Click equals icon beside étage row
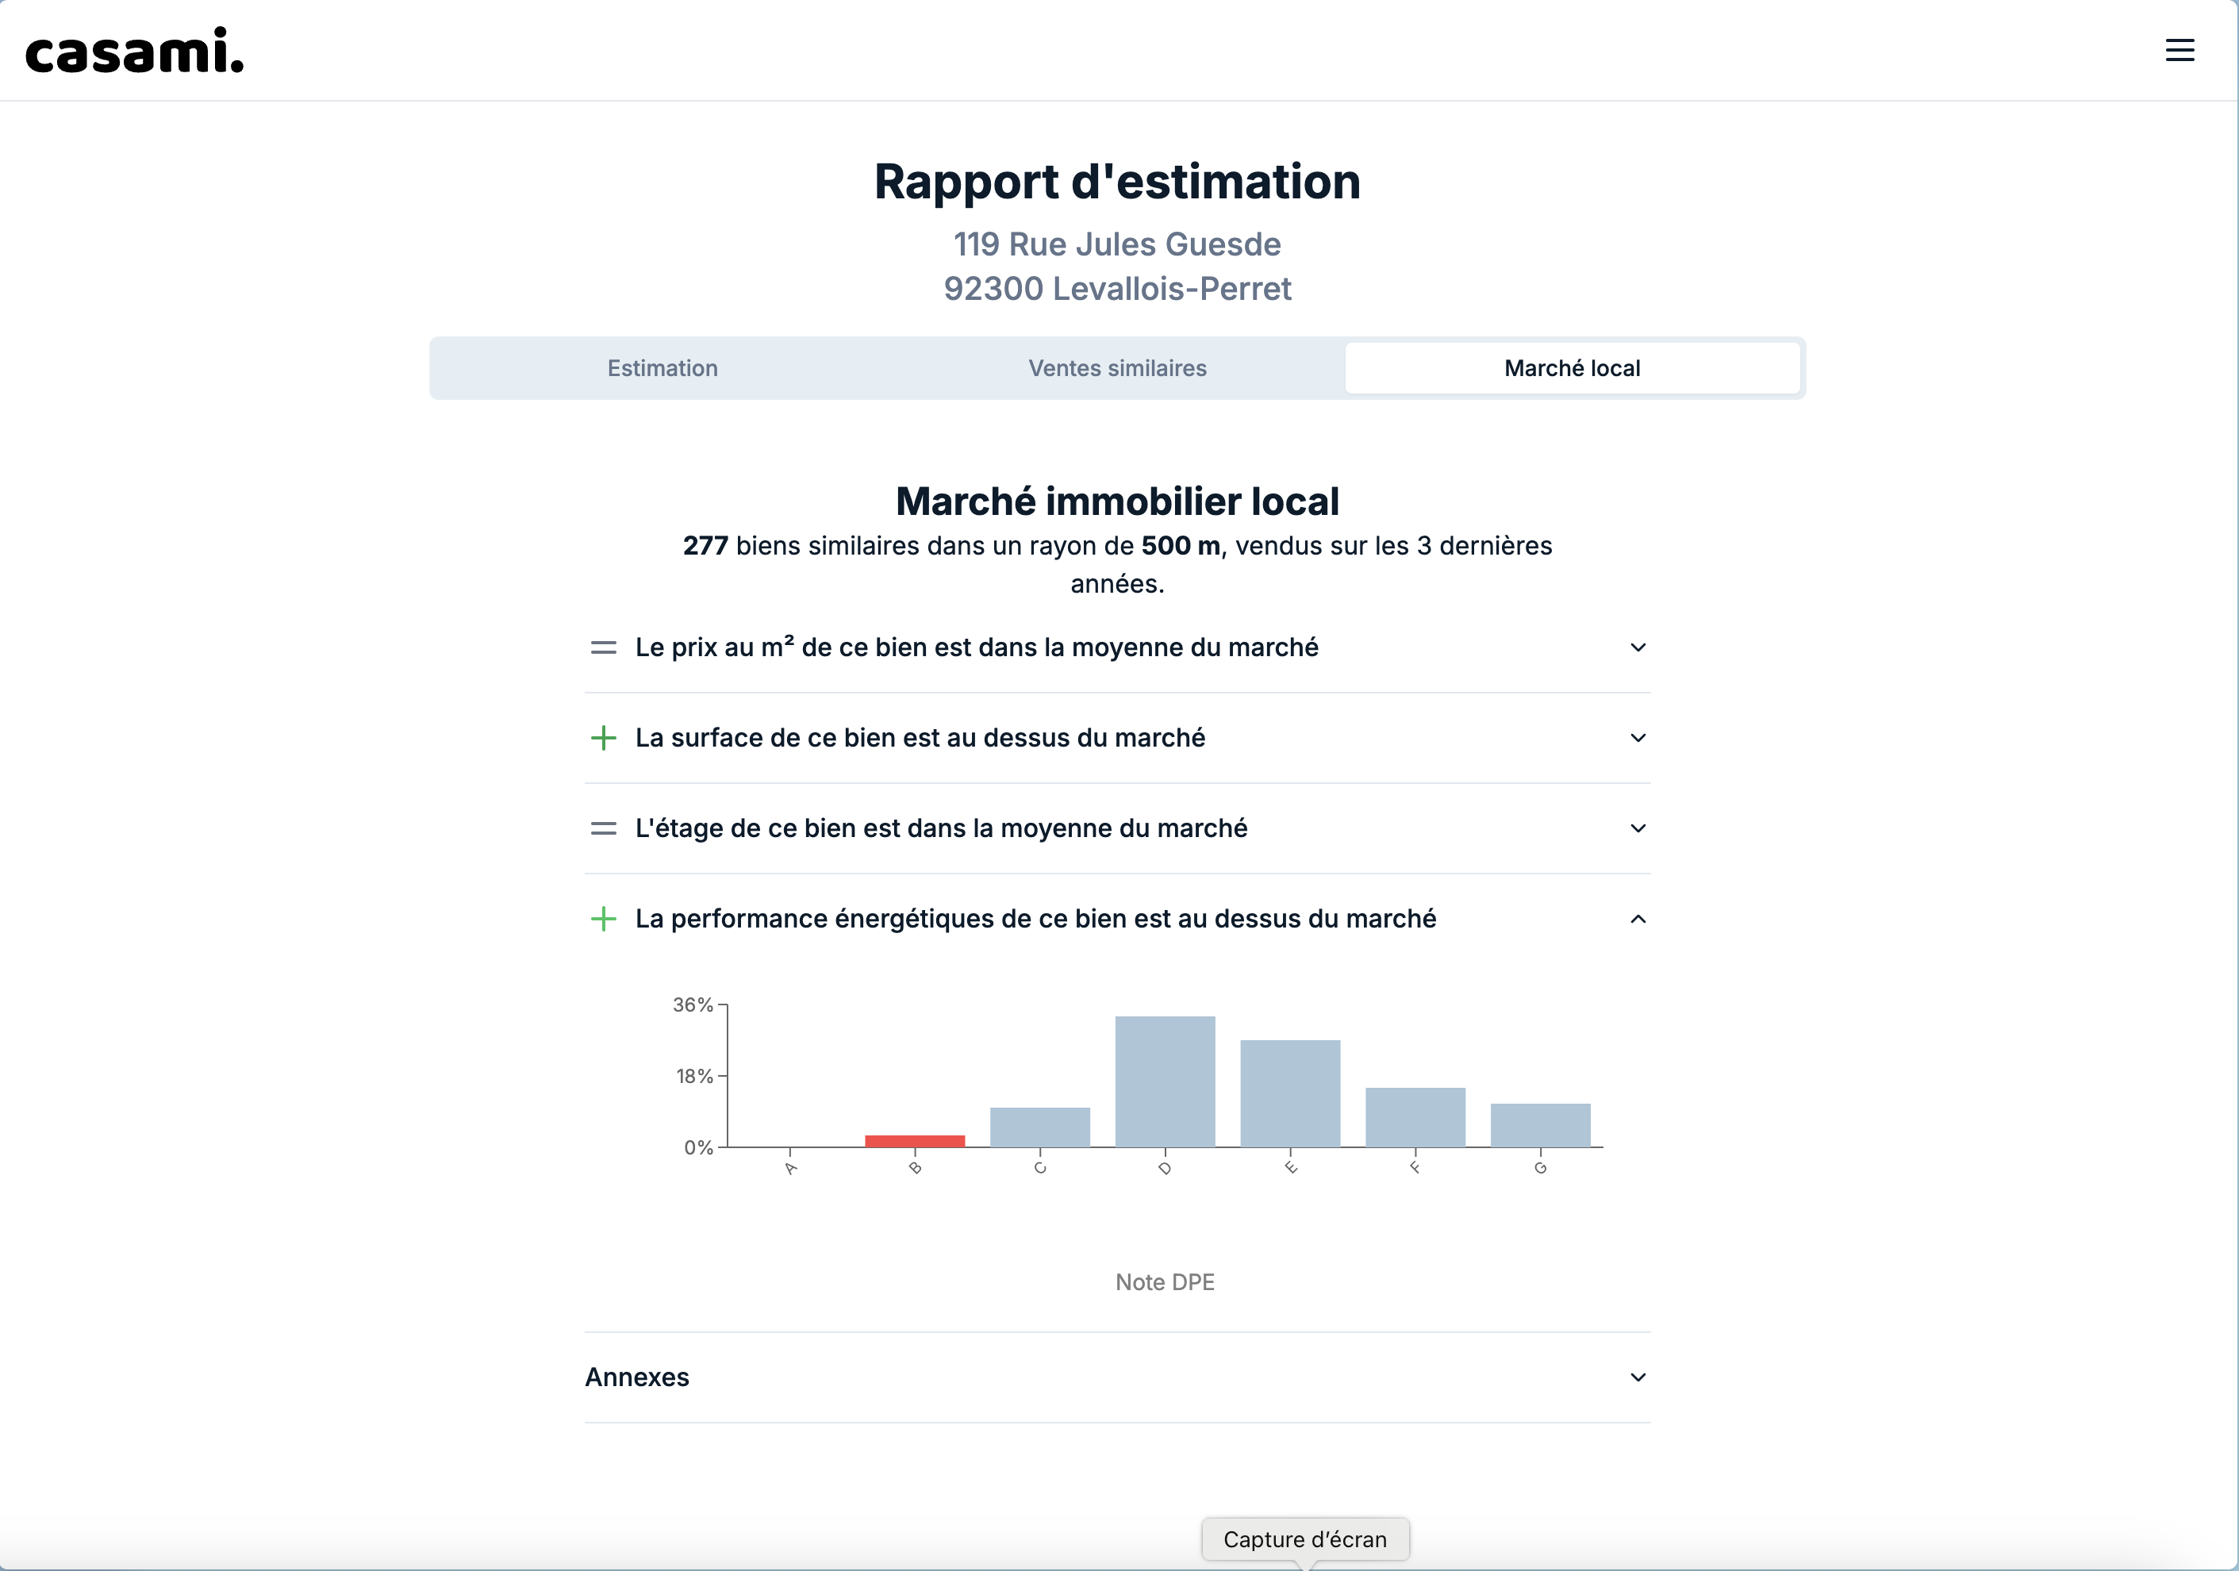 (604, 829)
